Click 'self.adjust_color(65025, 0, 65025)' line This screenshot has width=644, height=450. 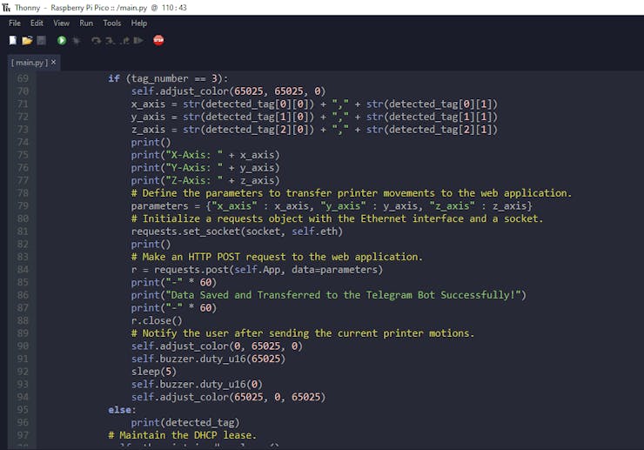click(x=228, y=397)
